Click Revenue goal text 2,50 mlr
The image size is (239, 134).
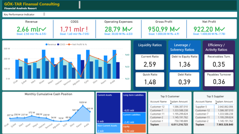(x=31, y=34)
